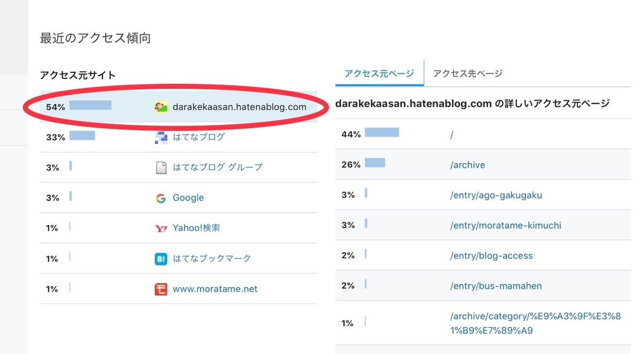Open the /entry/blog-access link

tap(491, 256)
